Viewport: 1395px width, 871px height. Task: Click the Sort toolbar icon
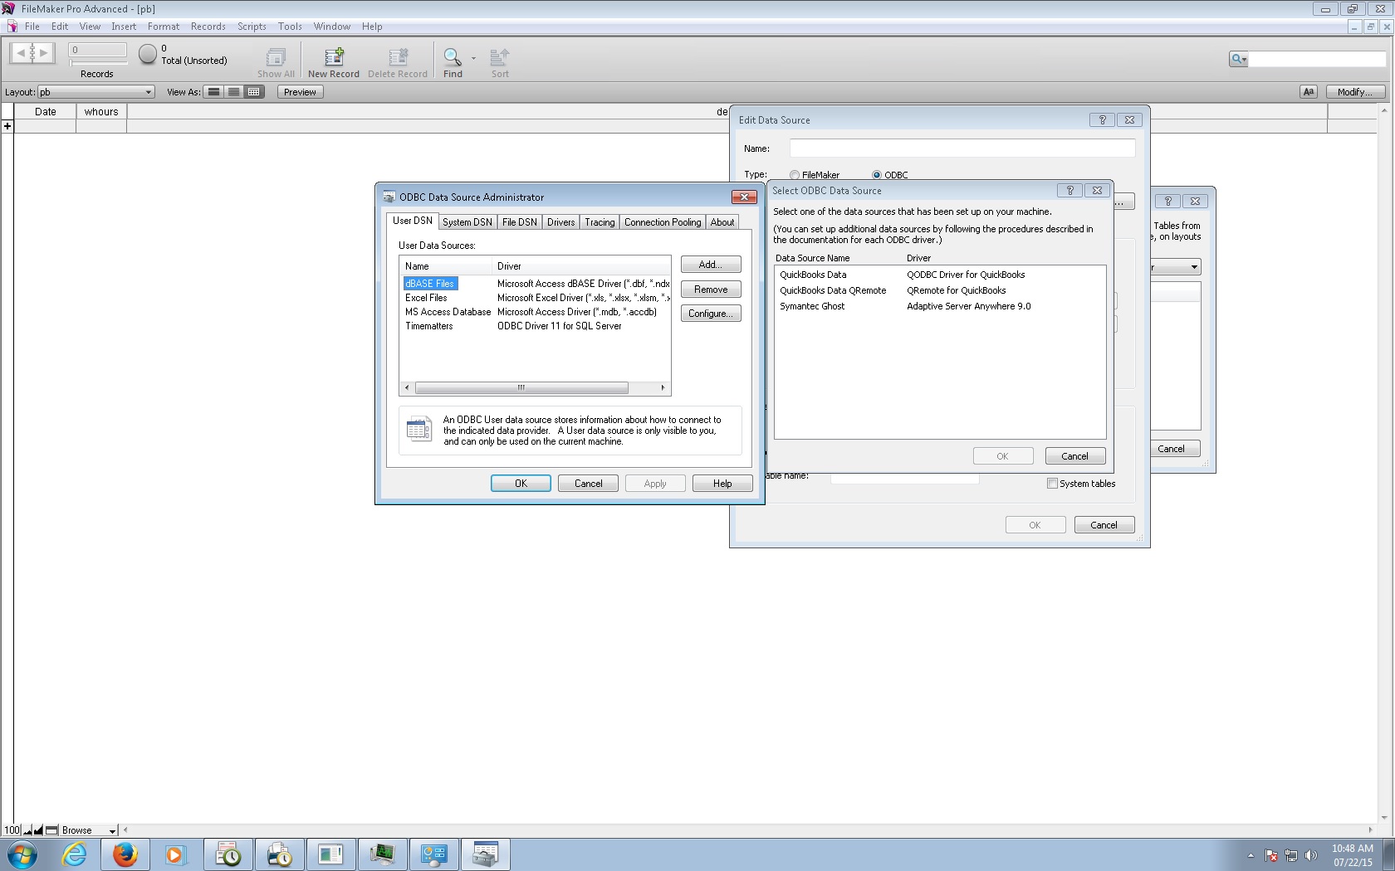click(x=499, y=57)
